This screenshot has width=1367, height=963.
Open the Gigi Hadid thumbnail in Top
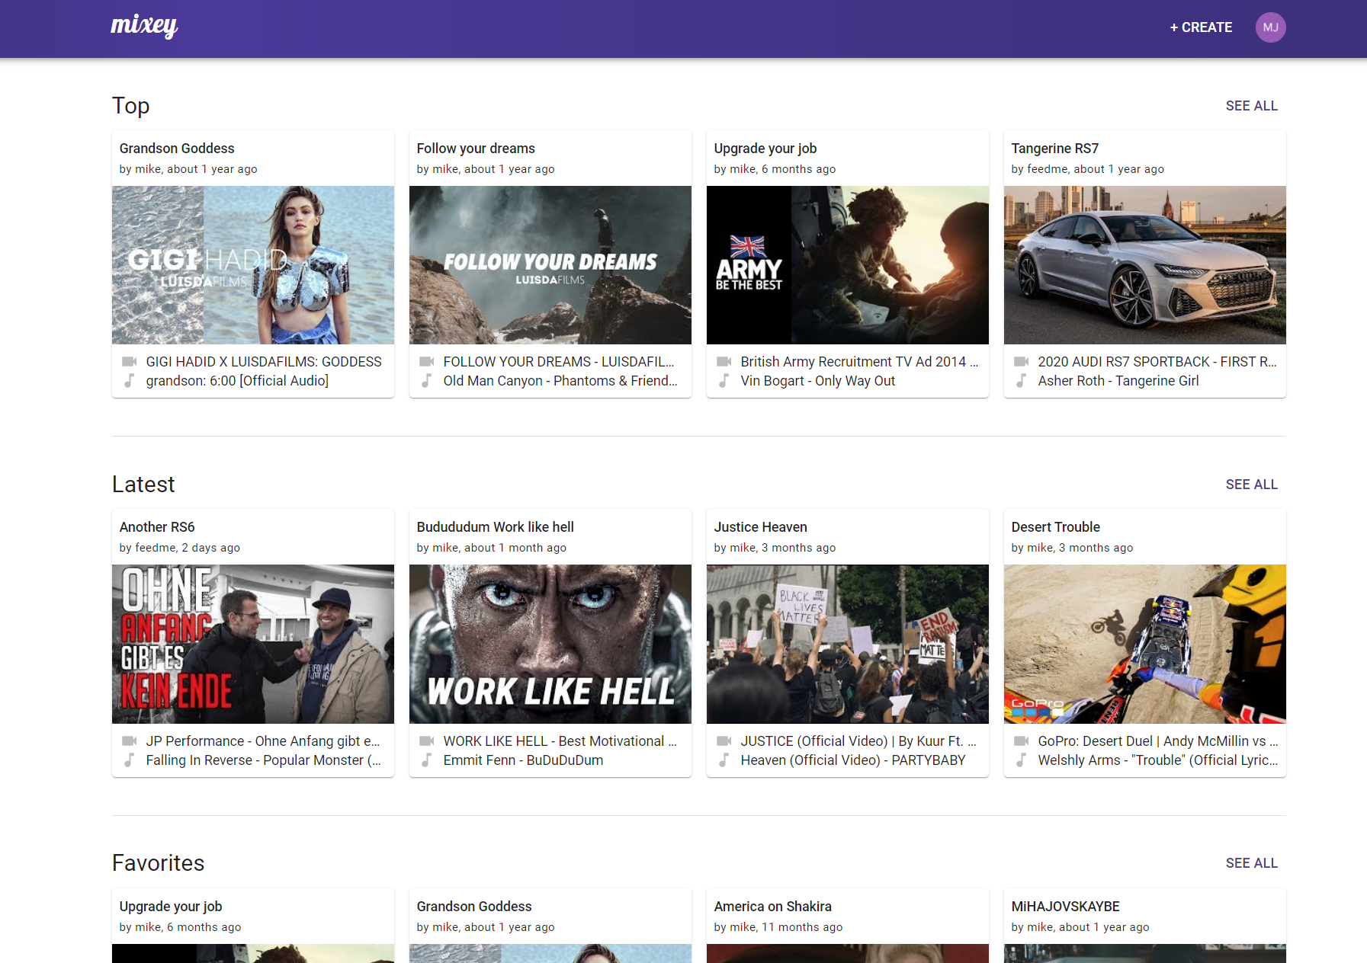pyautogui.click(x=253, y=265)
